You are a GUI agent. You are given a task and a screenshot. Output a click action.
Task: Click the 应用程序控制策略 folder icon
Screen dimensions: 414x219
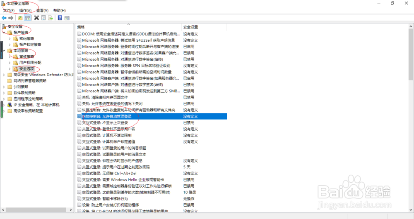pos(10,99)
